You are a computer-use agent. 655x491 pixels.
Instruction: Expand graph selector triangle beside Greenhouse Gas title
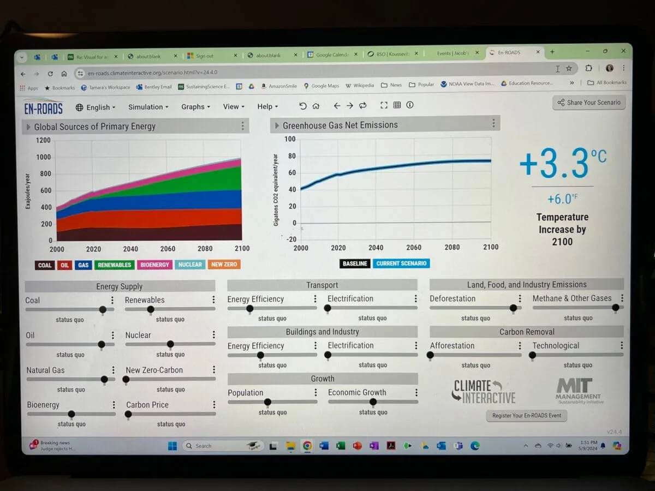point(277,125)
